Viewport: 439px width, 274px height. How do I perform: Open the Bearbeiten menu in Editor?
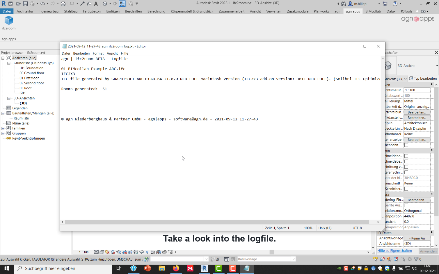pos(81,53)
